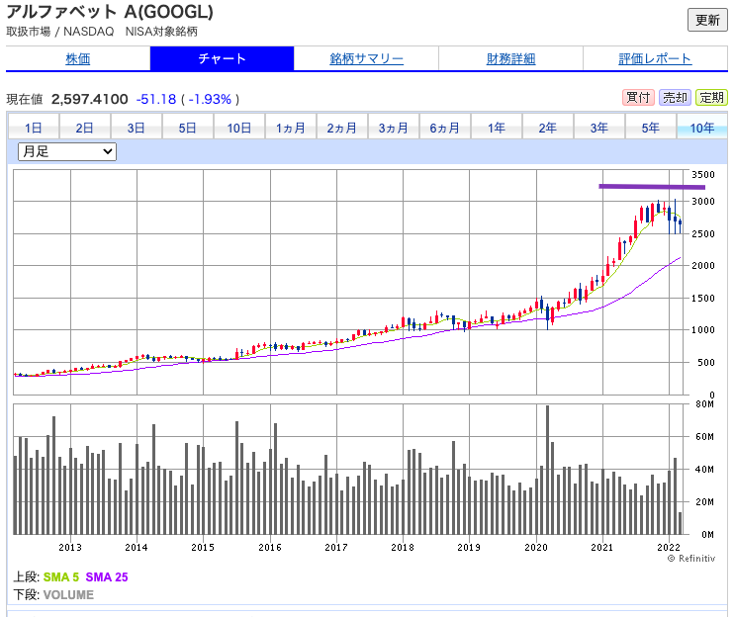Select the チャート tab

pyautogui.click(x=222, y=59)
